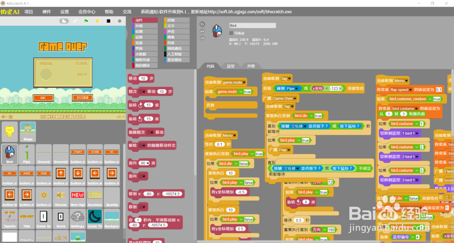The width and height of the screenshot is (454, 243).
Task: Select the down-arrow button sprite
Action: pos(78,175)
